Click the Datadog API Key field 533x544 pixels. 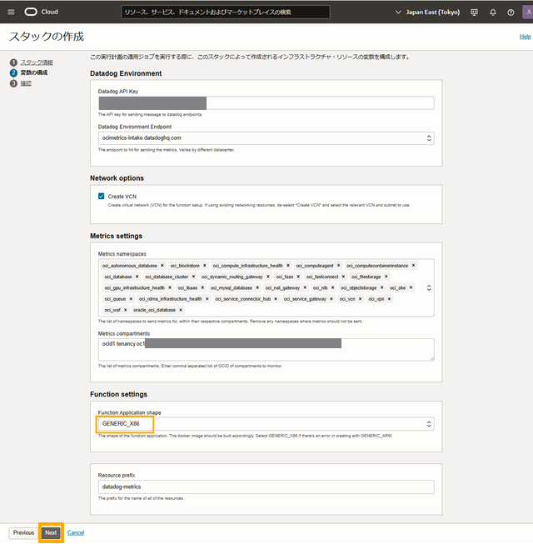coord(266,103)
